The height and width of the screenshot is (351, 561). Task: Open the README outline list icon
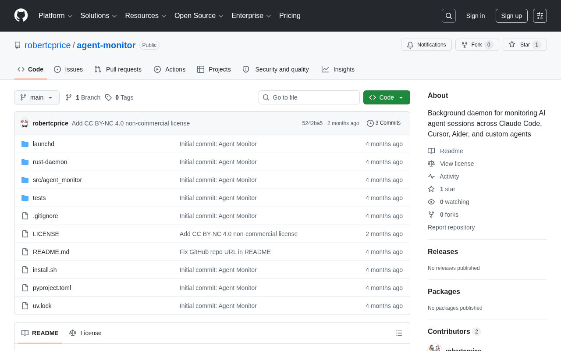[x=399, y=333]
